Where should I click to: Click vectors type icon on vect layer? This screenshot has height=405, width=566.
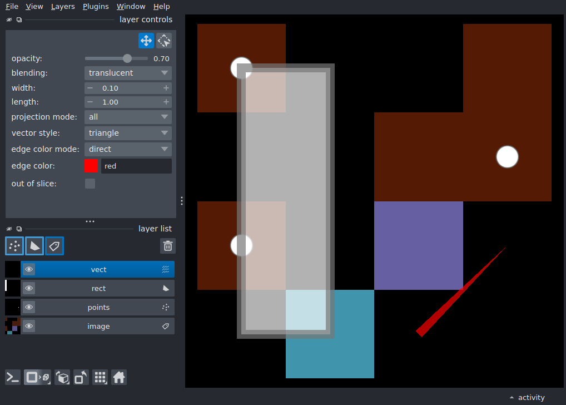click(x=166, y=269)
